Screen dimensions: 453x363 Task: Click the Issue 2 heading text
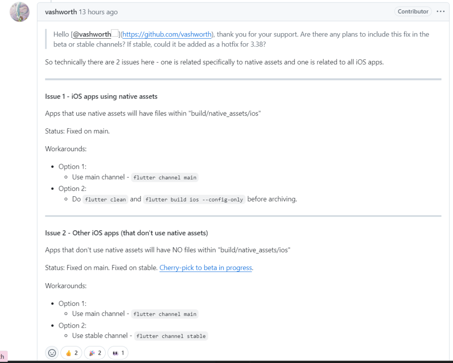click(x=126, y=233)
